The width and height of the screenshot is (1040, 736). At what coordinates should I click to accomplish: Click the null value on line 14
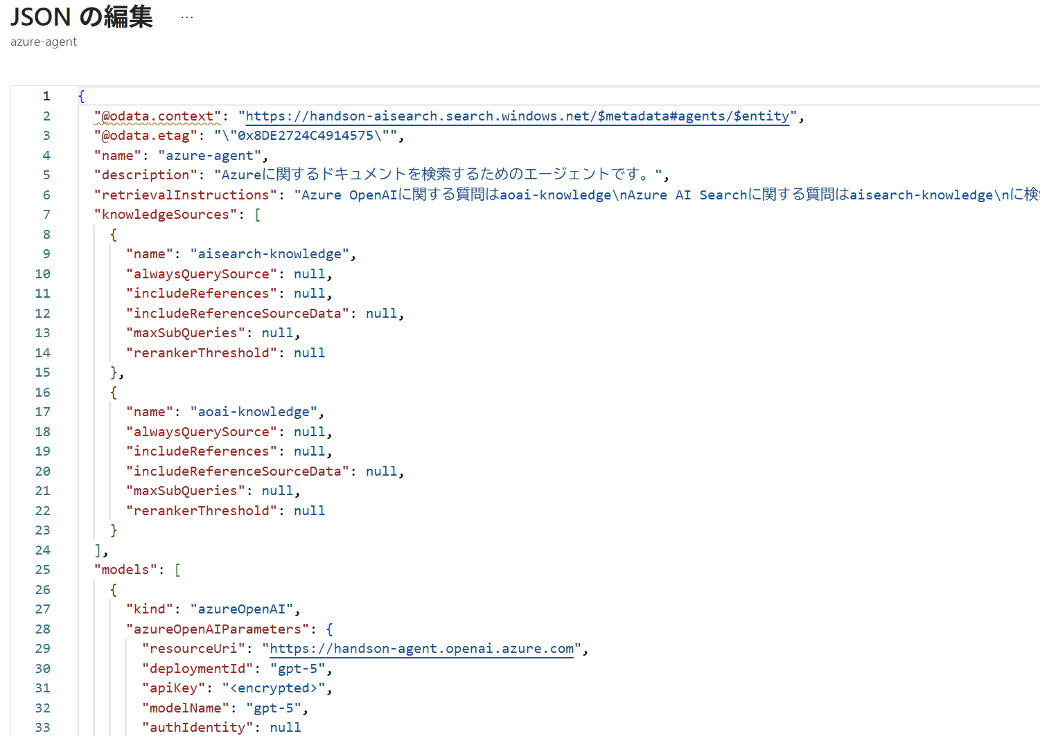[x=309, y=353]
